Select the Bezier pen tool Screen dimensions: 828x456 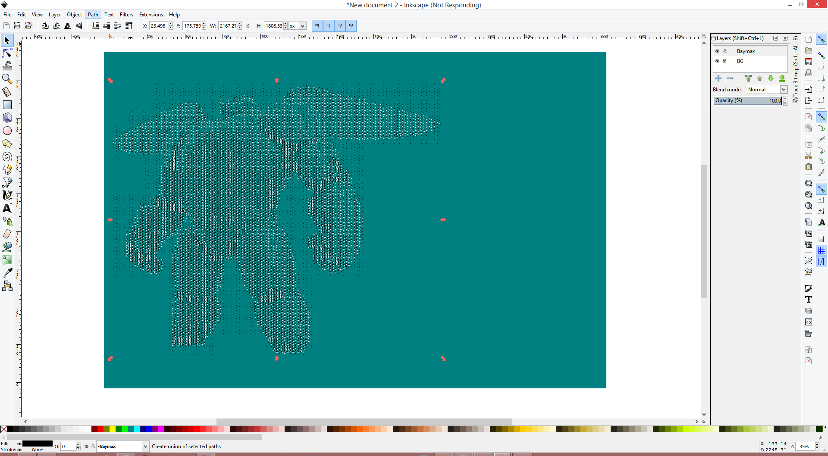click(x=7, y=182)
